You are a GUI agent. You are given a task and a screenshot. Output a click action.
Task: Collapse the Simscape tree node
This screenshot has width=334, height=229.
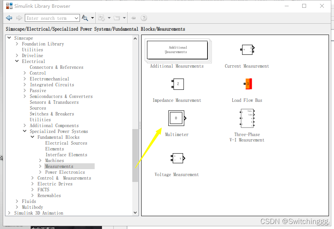(9, 38)
